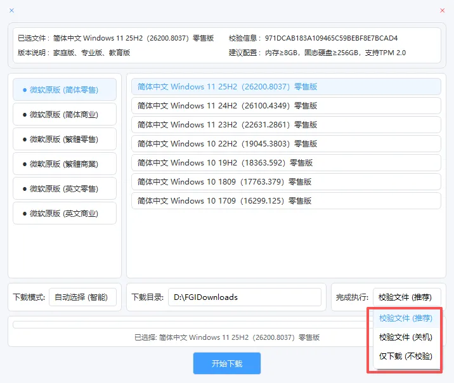The image size is (454, 383).
Task: Select 微软原版 (英文零售) category
Action: (x=65, y=189)
